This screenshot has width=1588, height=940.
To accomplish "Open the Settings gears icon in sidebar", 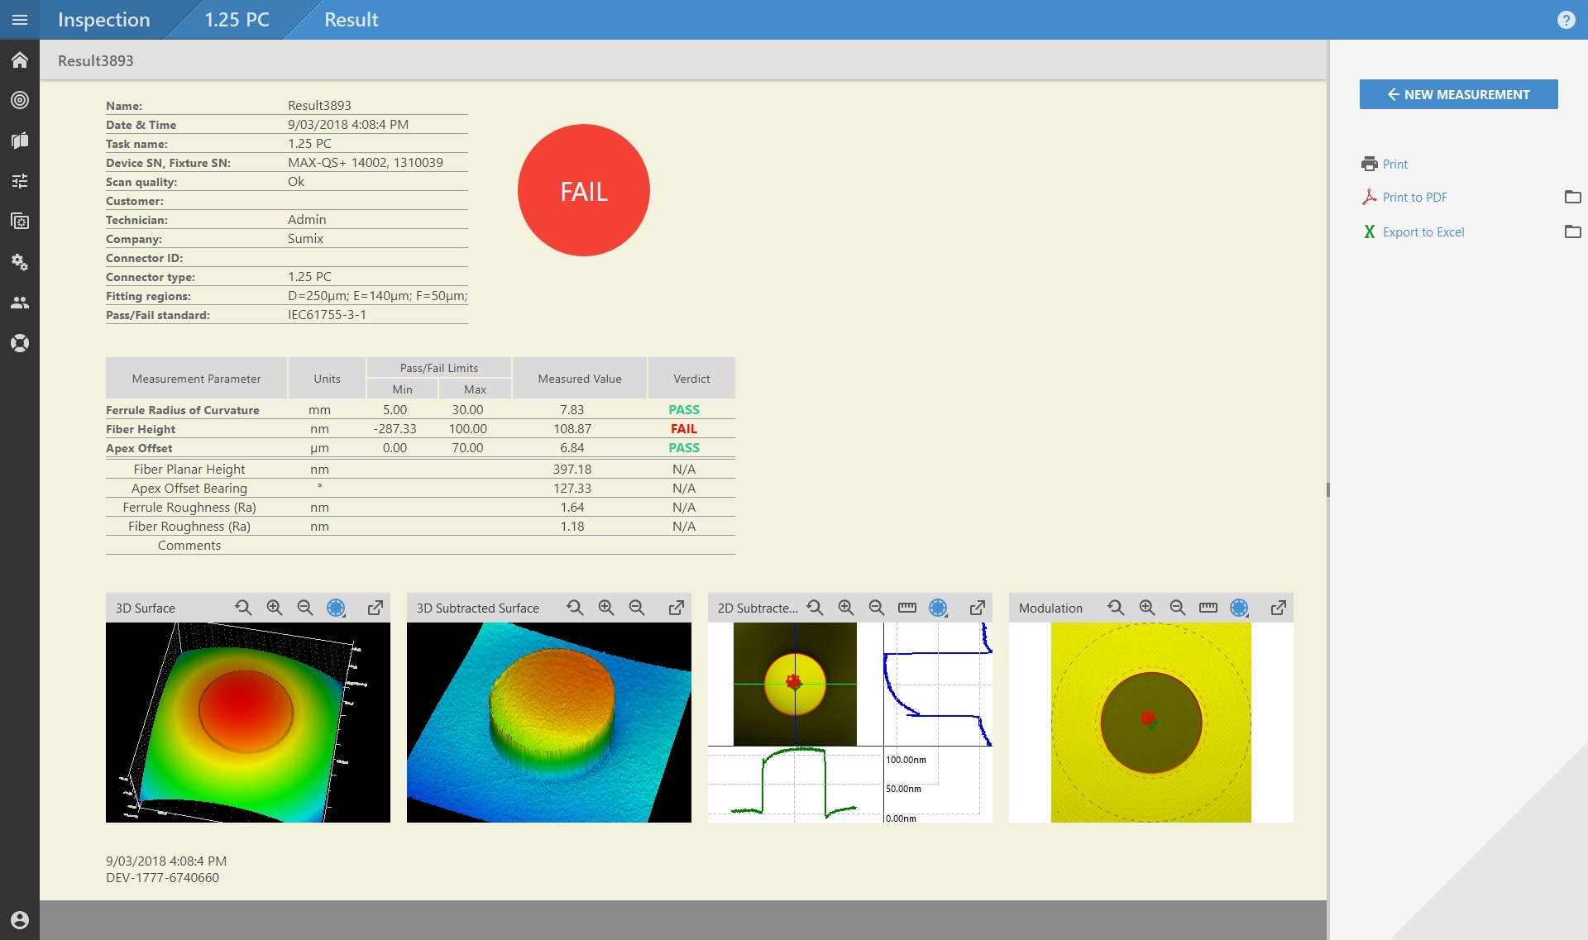I will (20, 263).
